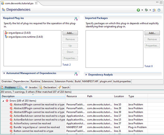Maximize the editor area
Image resolution: width=164 pixels, height=135 pixels.
(161, 3)
